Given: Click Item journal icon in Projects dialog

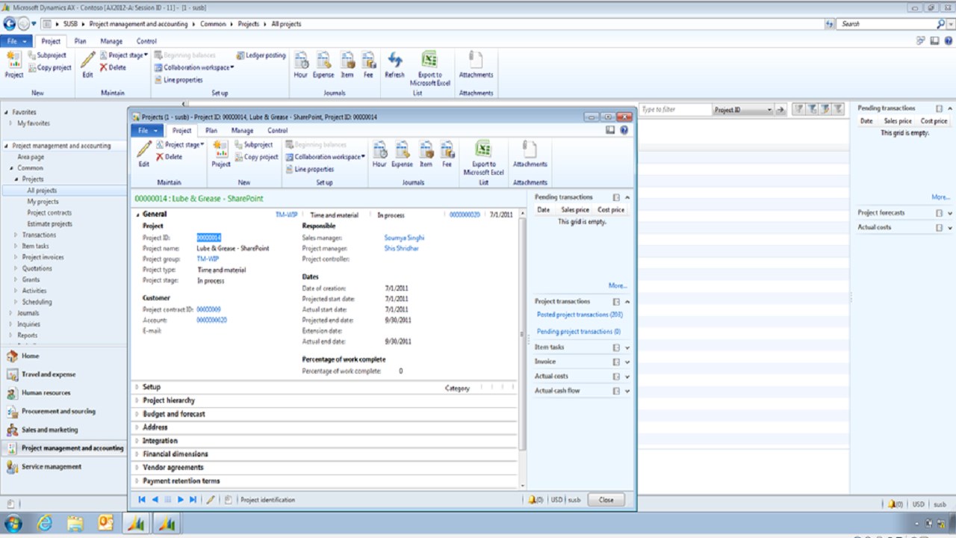Looking at the screenshot, I should click(x=426, y=153).
